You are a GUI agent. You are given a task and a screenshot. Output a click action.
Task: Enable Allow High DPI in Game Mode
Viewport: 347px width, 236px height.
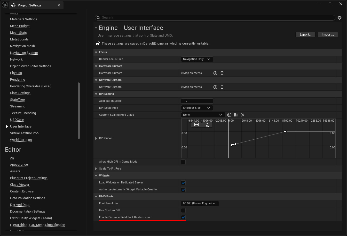[183, 162]
